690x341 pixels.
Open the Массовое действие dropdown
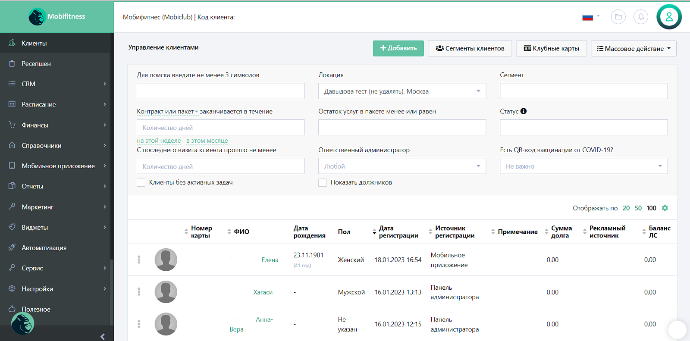click(634, 48)
